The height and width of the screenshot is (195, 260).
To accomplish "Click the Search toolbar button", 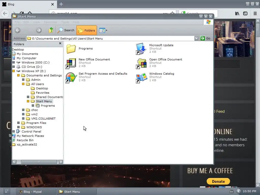I will point(66,30).
